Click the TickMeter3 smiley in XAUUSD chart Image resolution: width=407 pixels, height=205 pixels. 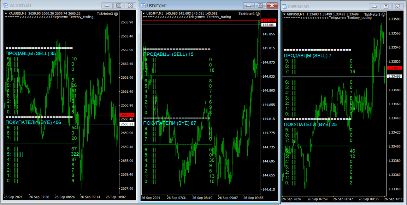(116, 14)
